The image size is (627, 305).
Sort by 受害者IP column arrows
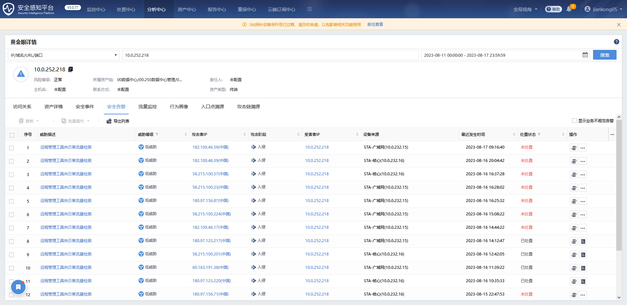coord(357,134)
